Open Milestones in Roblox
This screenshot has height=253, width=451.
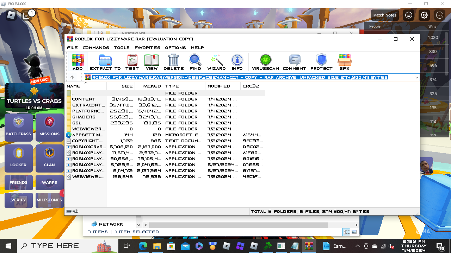click(49, 200)
